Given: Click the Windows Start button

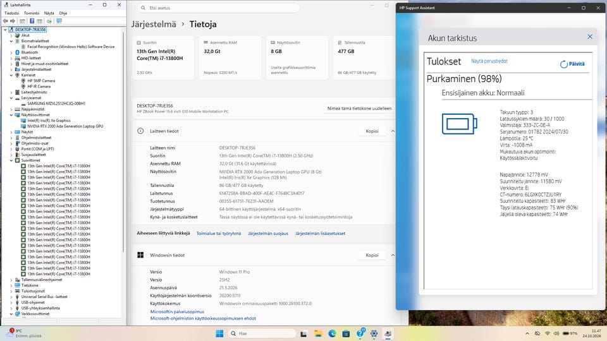Looking at the screenshot, I should coord(219,333).
